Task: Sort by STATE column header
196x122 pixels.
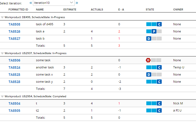Action: click(150, 10)
